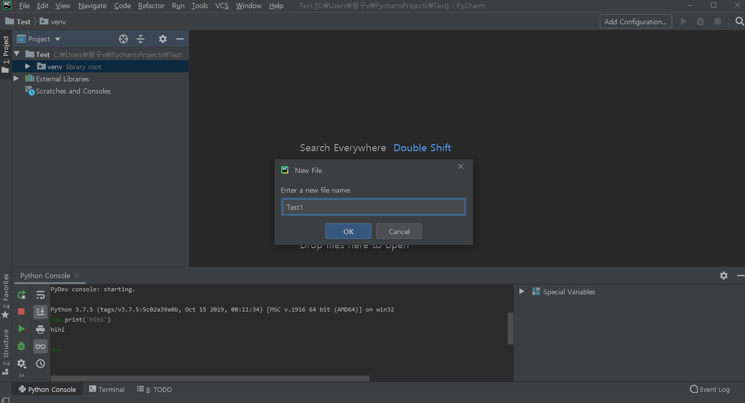
Task: Open Search Everywhere magnifier icon
Action: (x=739, y=21)
